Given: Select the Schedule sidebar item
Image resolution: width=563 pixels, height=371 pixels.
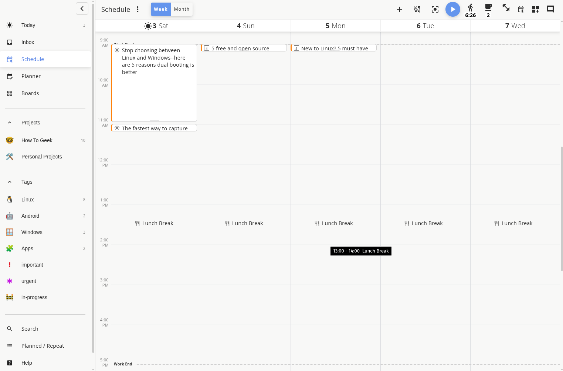Looking at the screenshot, I should (x=46, y=59).
